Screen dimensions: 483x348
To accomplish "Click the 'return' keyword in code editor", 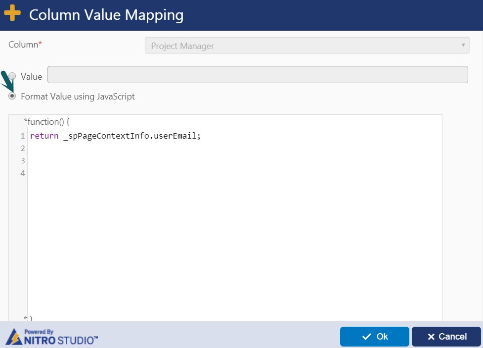I will pyautogui.click(x=44, y=136).
